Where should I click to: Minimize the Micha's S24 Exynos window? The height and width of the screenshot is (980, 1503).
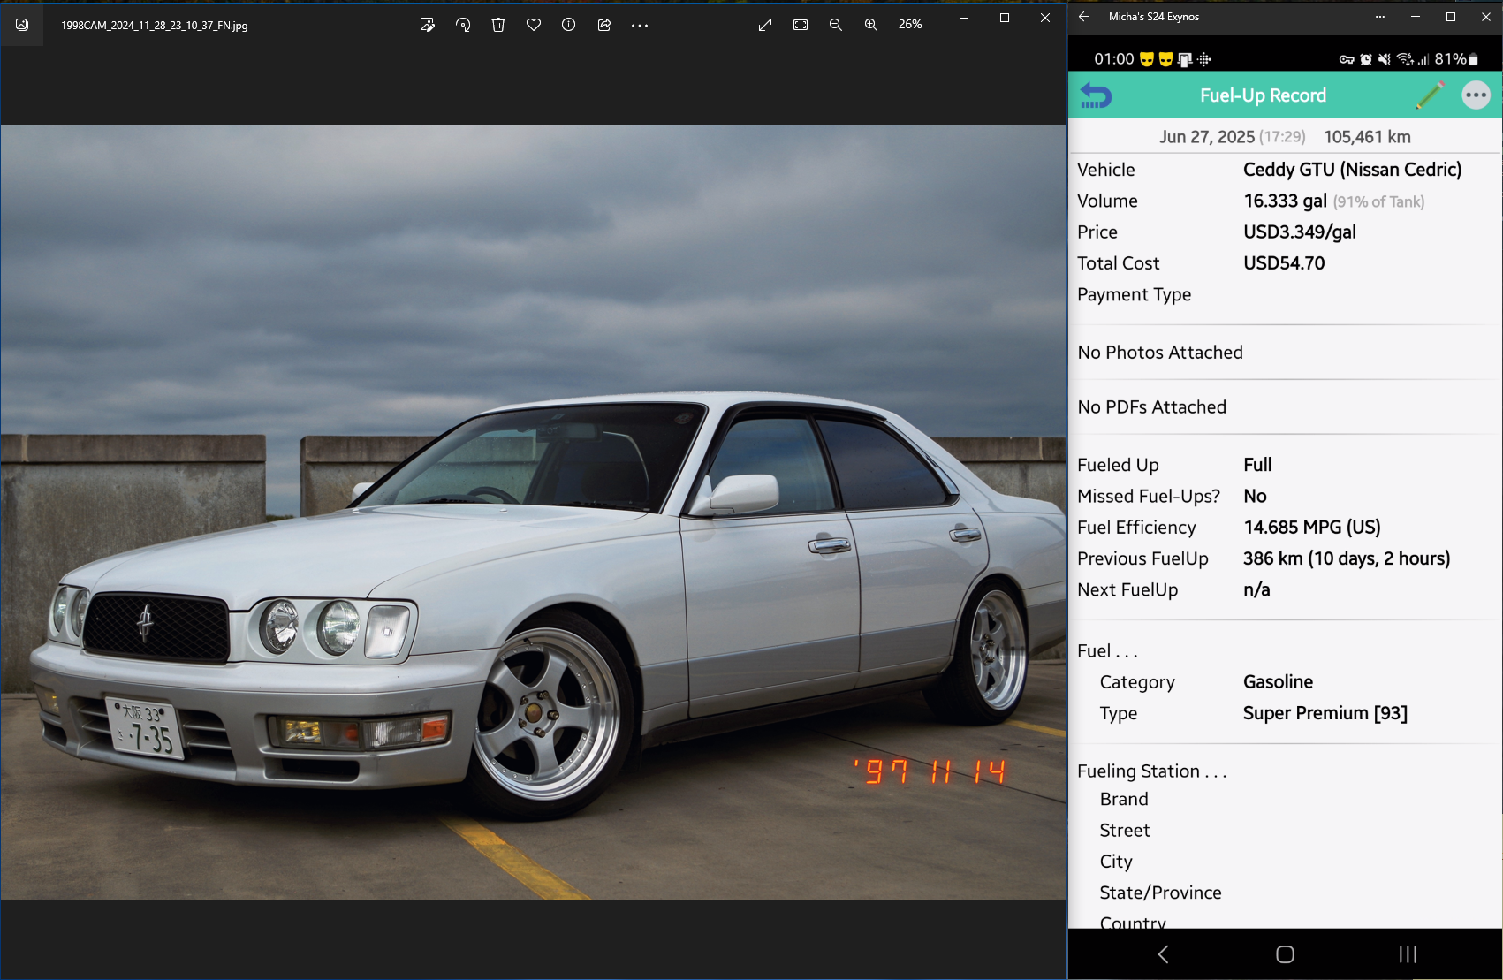1416,17
